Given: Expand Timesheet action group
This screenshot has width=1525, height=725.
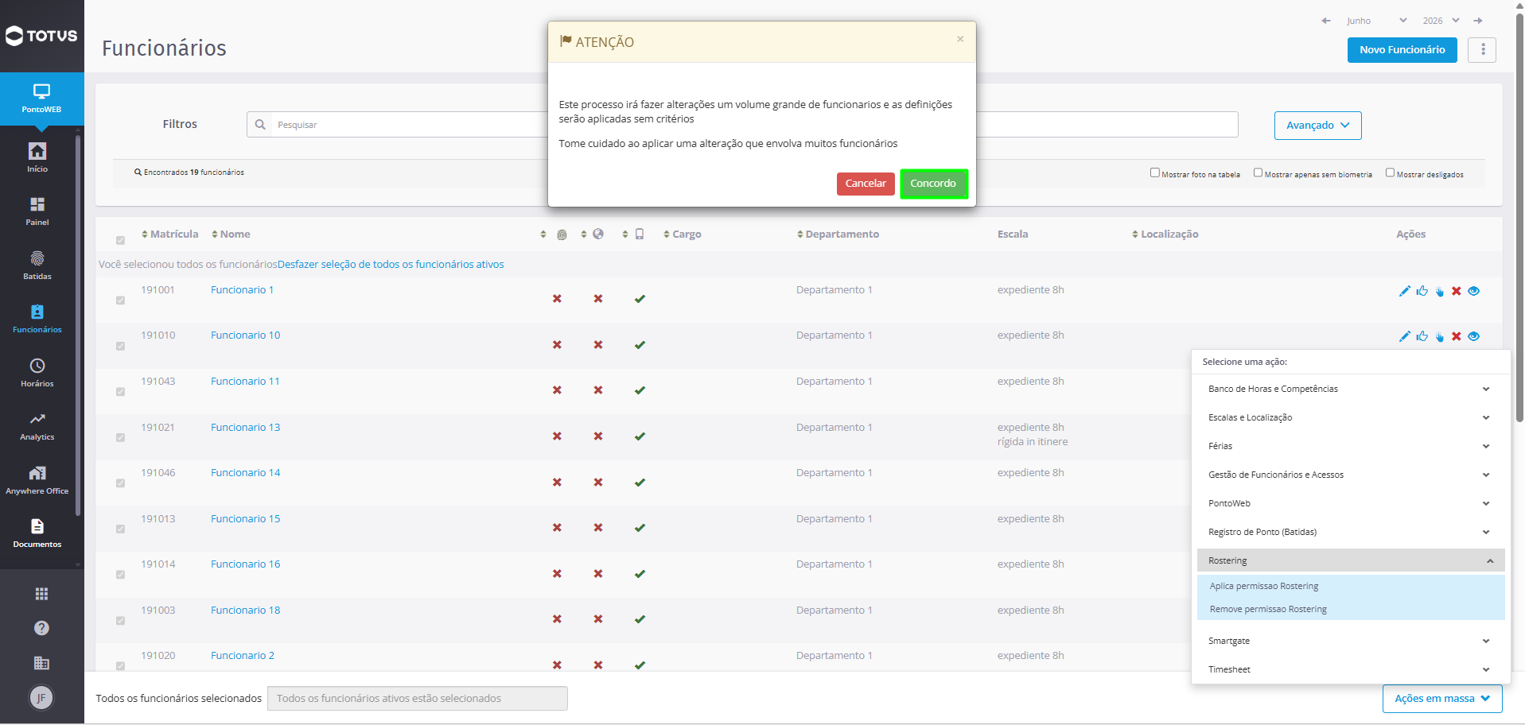Looking at the screenshot, I should 1350,669.
